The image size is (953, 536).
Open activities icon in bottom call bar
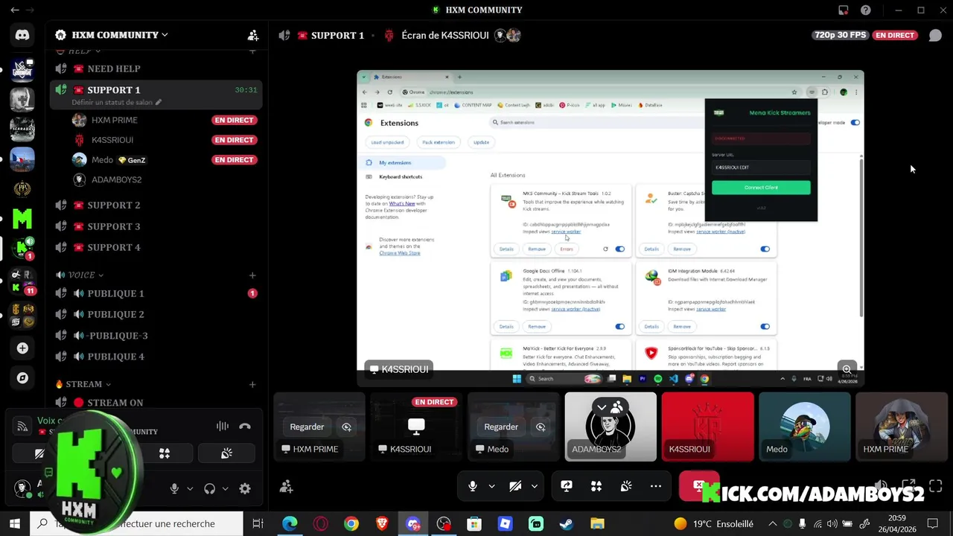coord(596,486)
